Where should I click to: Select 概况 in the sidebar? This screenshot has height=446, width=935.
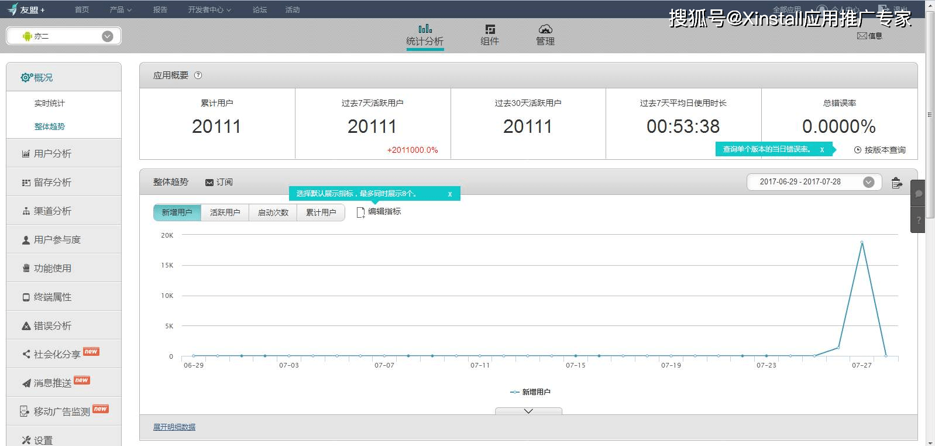(x=64, y=77)
